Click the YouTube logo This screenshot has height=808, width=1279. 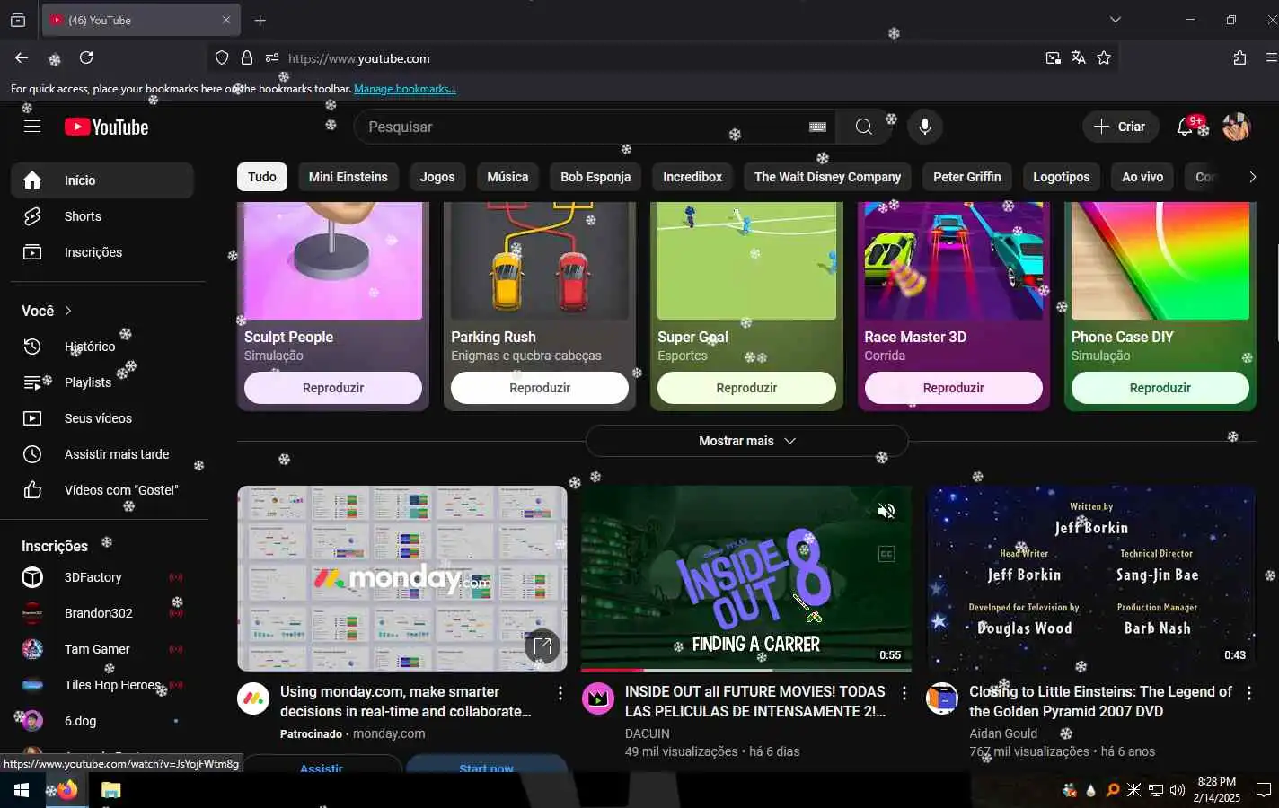point(106,127)
